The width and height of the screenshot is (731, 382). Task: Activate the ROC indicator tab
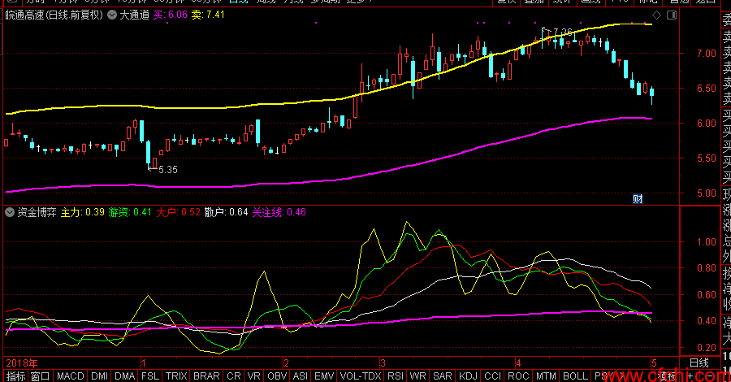pos(518,376)
